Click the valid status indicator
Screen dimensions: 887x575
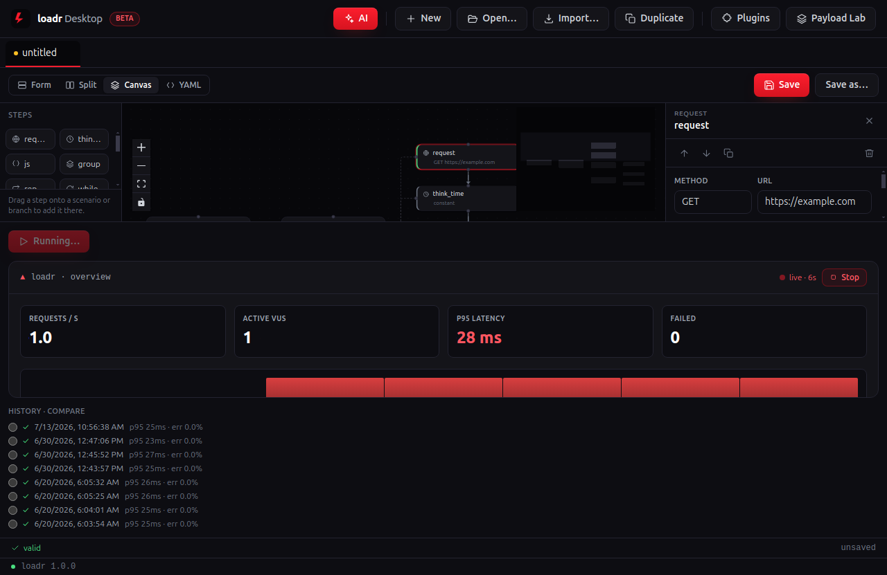(x=26, y=547)
